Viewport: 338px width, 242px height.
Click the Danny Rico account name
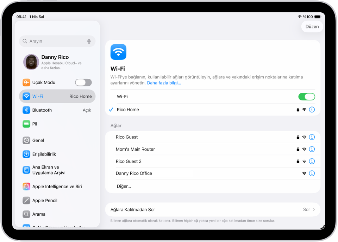point(55,57)
